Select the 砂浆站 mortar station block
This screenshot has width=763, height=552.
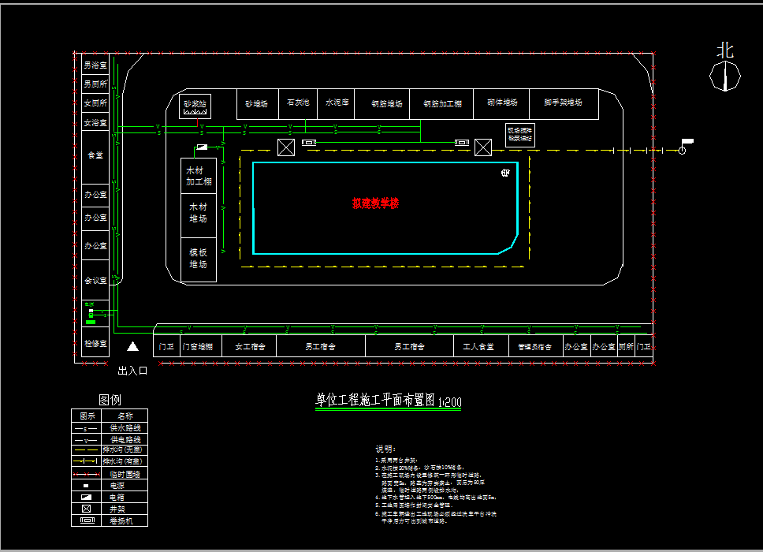[194, 104]
